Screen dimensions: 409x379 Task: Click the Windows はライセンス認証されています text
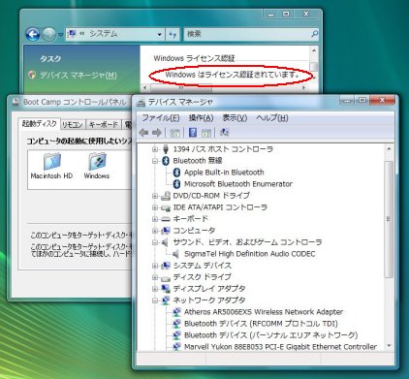click(232, 75)
